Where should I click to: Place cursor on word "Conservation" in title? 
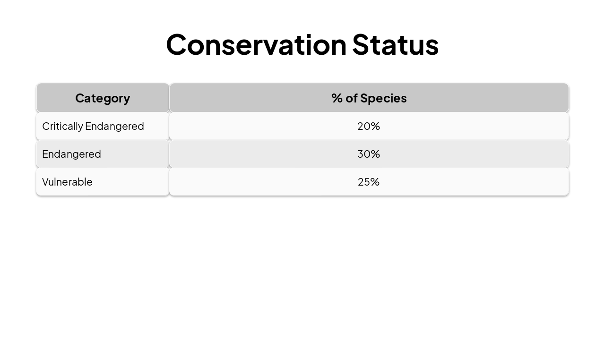tap(256, 44)
